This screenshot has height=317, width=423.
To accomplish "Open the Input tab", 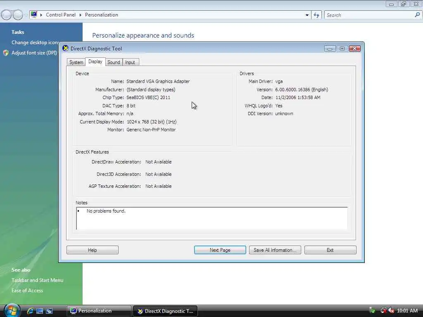I will tap(130, 62).
